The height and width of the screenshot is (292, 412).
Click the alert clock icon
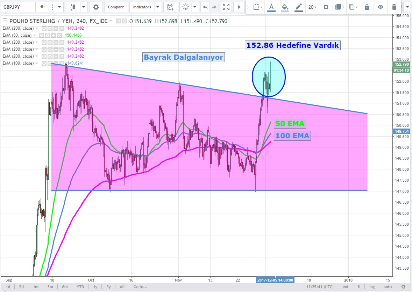[170, 7]
